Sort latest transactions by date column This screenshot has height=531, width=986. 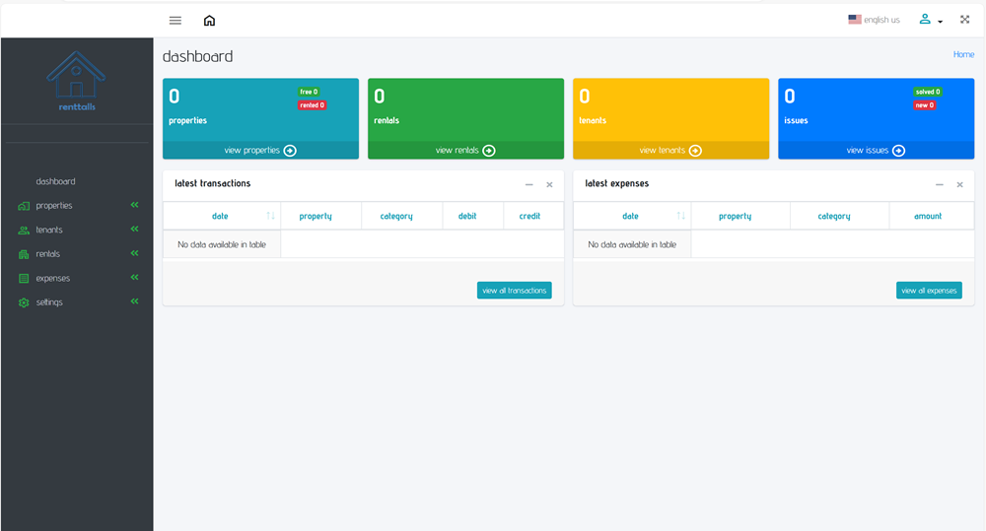pos(221,216)
